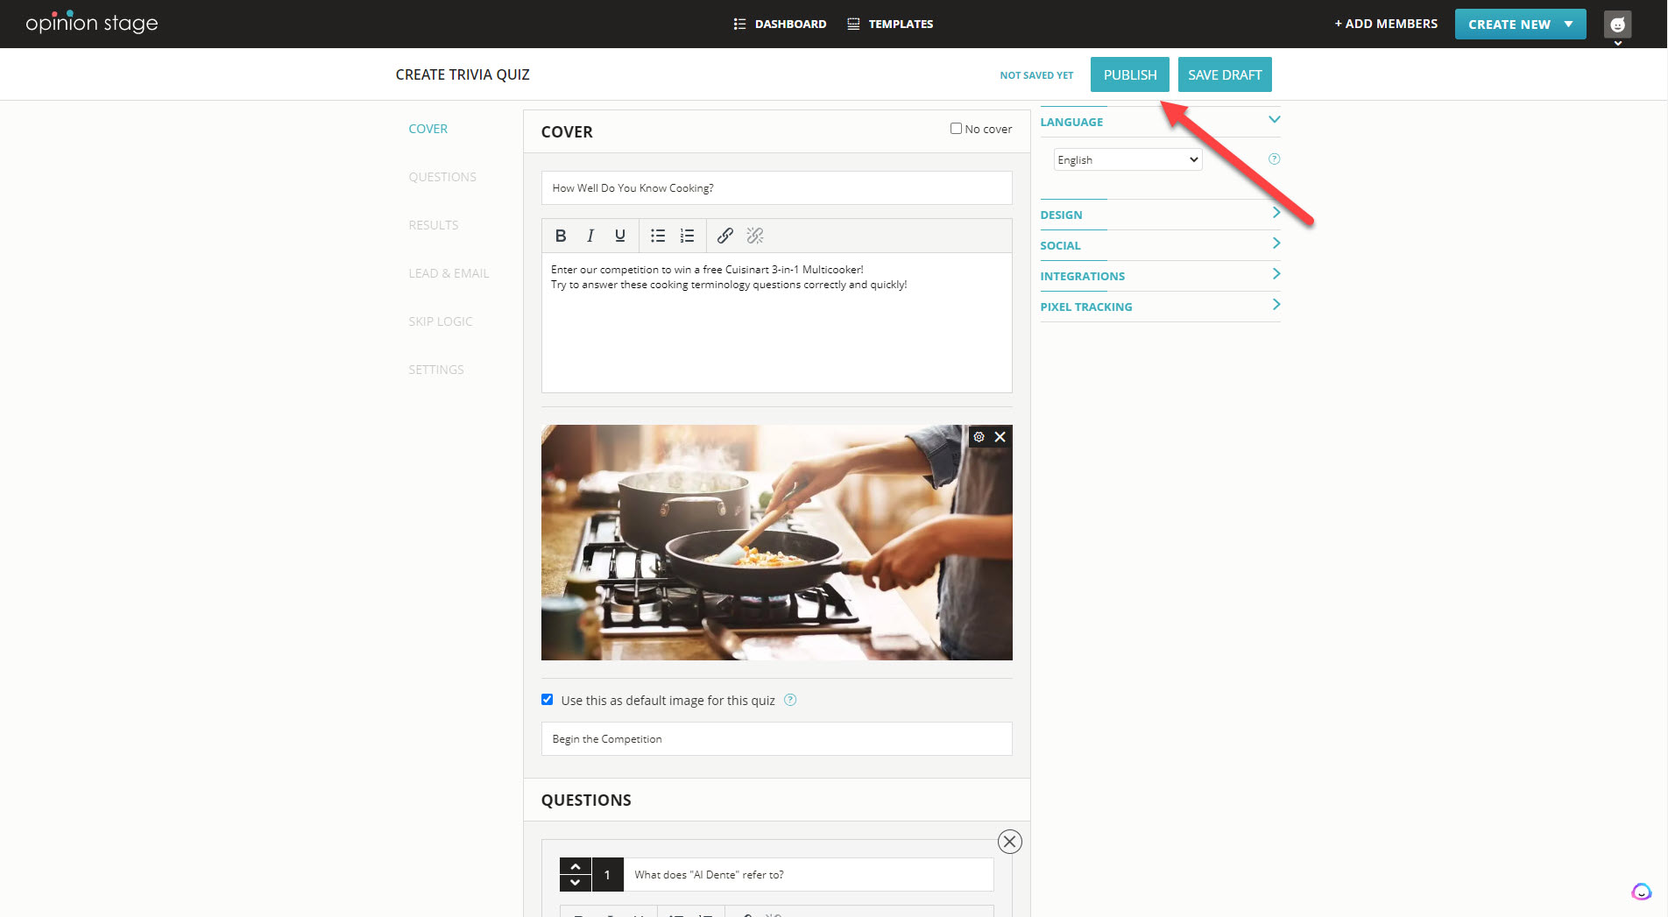Click the quiz title input field
The height and width of the screenshot is (917, 1668).
pos(776,188)
